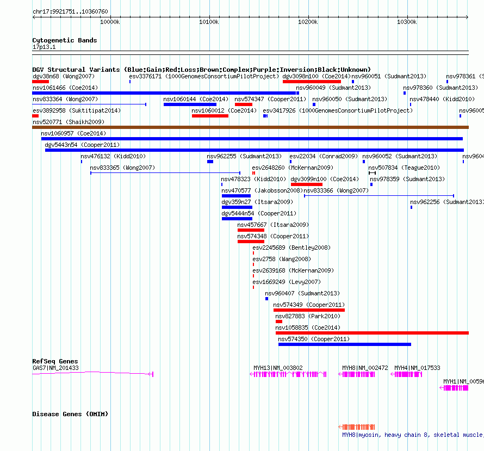The width and height of the screenshot is (484, 451).
Task: Select the nsv520771 (Shaikh2009) brown complex bar
Action: (x=250, y=127)
